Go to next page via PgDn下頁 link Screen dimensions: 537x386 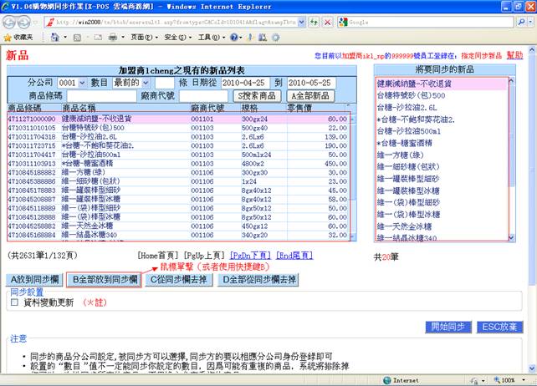[251, 256]
